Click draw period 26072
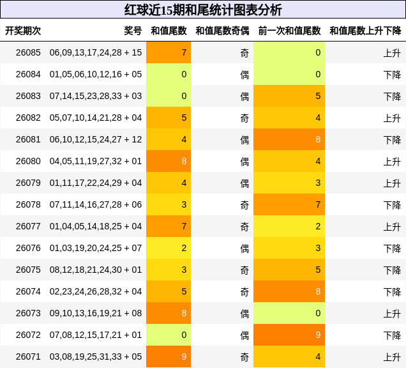 click(28, 335)
